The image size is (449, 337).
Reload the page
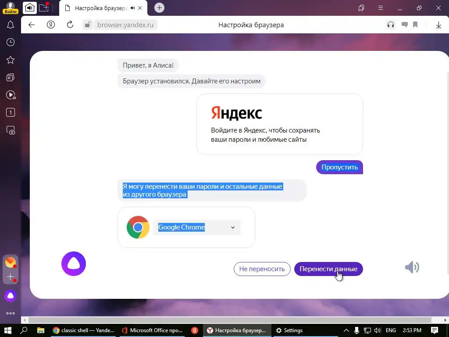pyautogui.click(x=70, y=25)
